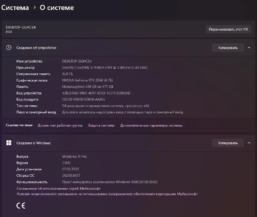The height and width of the screenshot is (217, 257).
Task: Click the info icon beside Сведения об устройстве
Action: pyautogui.click(x=9, y=48)
